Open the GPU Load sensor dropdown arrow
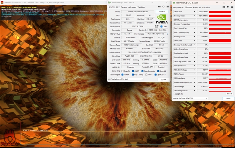 click(x=194, y=41)
